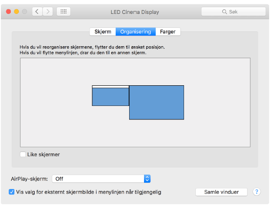Viewport: 270px width, 211px height.
Task: Click the AirPlay dropdown blue arrows
Action: point(147,179)
